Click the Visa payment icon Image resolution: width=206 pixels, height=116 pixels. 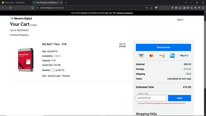[141, 56]
